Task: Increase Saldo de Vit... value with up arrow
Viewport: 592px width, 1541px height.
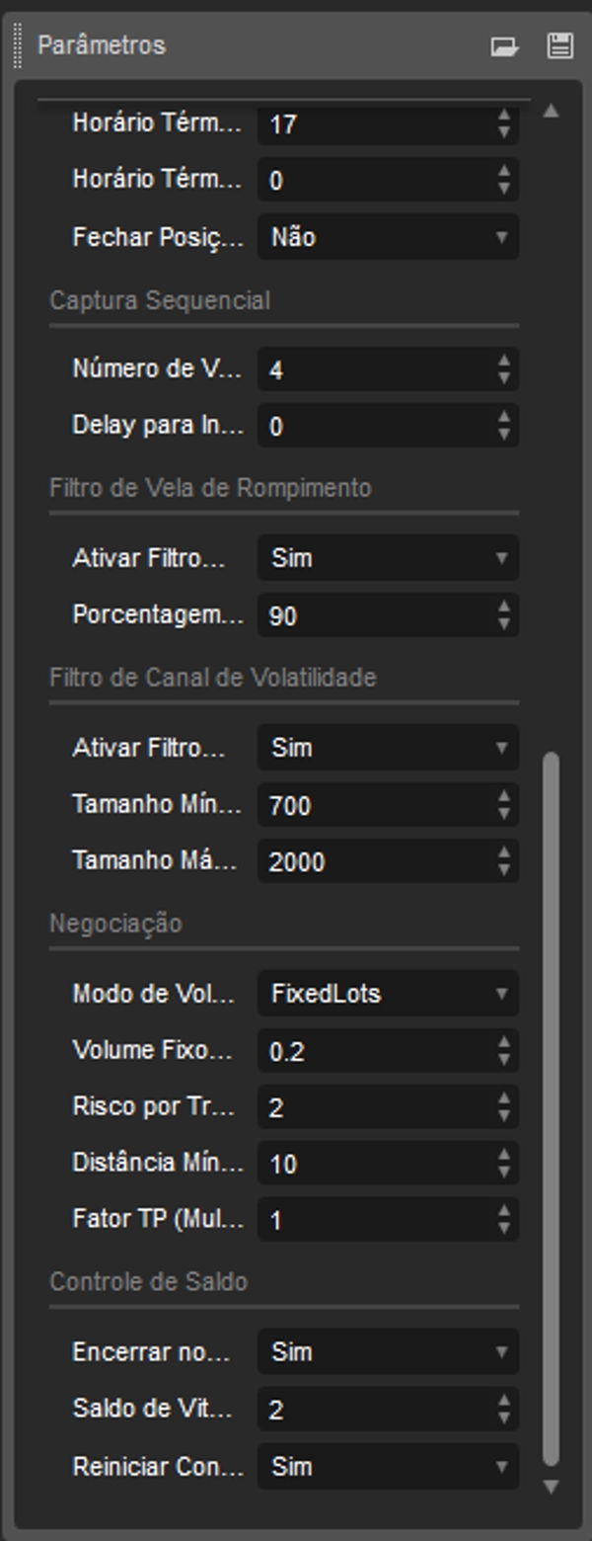Action: pos(504,1401)
